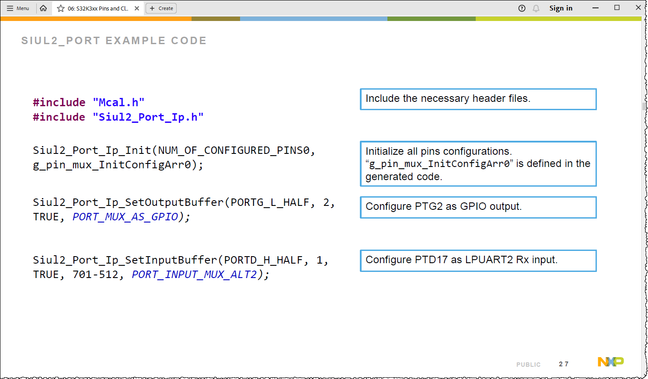Click the Sign in link

561,8
